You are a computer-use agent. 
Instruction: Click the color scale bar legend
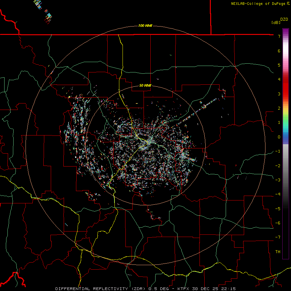pyautogui.click(x=286, y=144)
